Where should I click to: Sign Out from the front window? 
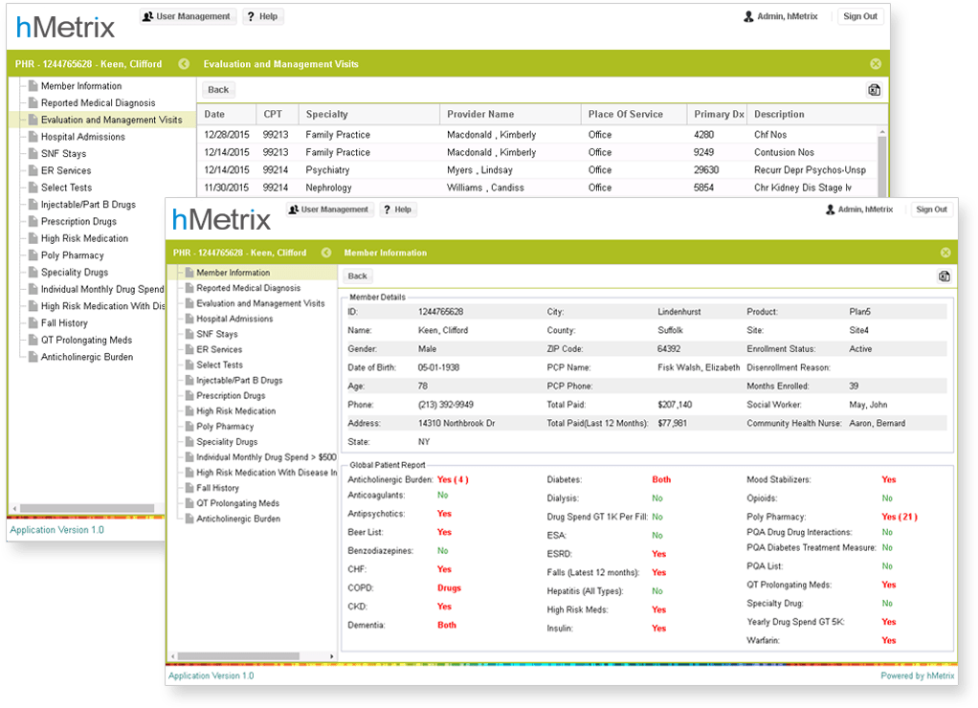(931, 210)
